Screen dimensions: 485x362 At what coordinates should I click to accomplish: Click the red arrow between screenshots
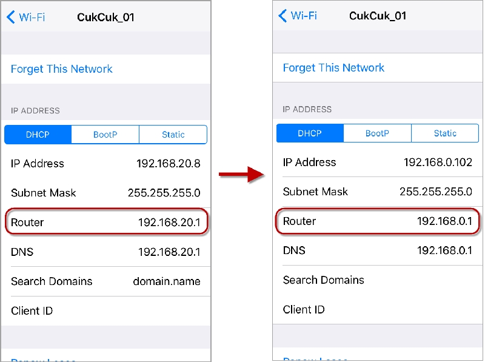click(241, 175)
